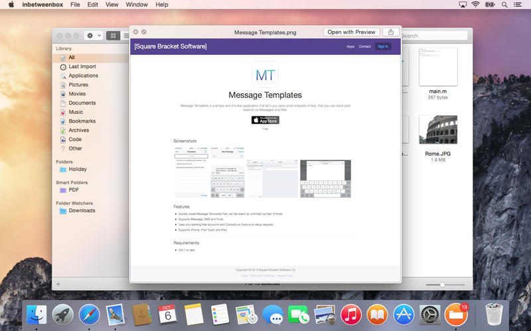Screen dimensions: 531x331
Task: Click Open with Preview button
Action: tap(351, 32)
